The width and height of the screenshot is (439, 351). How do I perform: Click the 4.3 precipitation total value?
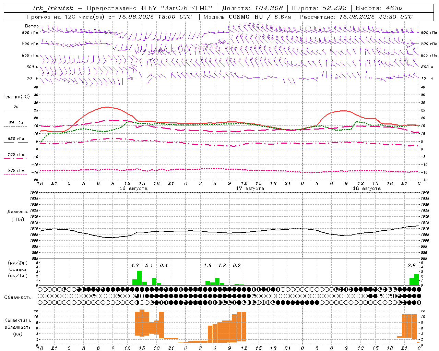(135, 265)
